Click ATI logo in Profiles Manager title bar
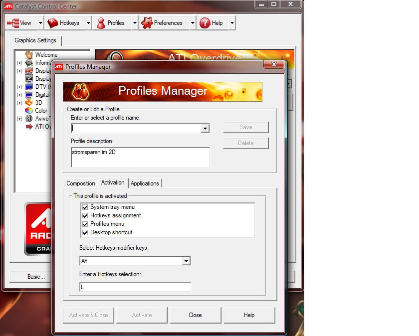Screen dimensions: 419x336 coord(58,67)
